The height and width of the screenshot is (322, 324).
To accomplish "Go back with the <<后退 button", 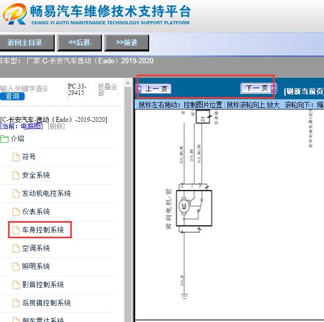I will 79,42.
